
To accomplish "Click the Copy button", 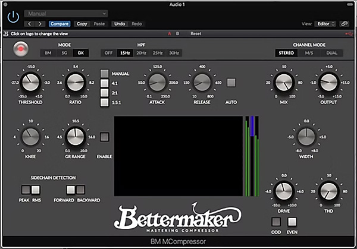I will click(x=82, y=24).
